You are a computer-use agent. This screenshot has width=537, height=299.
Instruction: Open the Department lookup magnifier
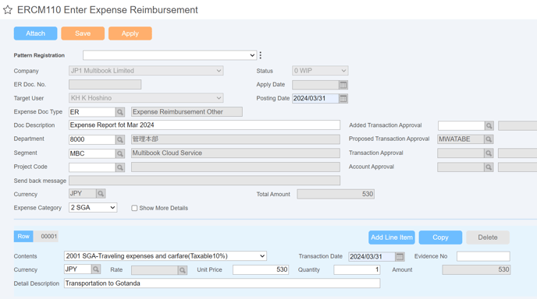tap(120, 139)
